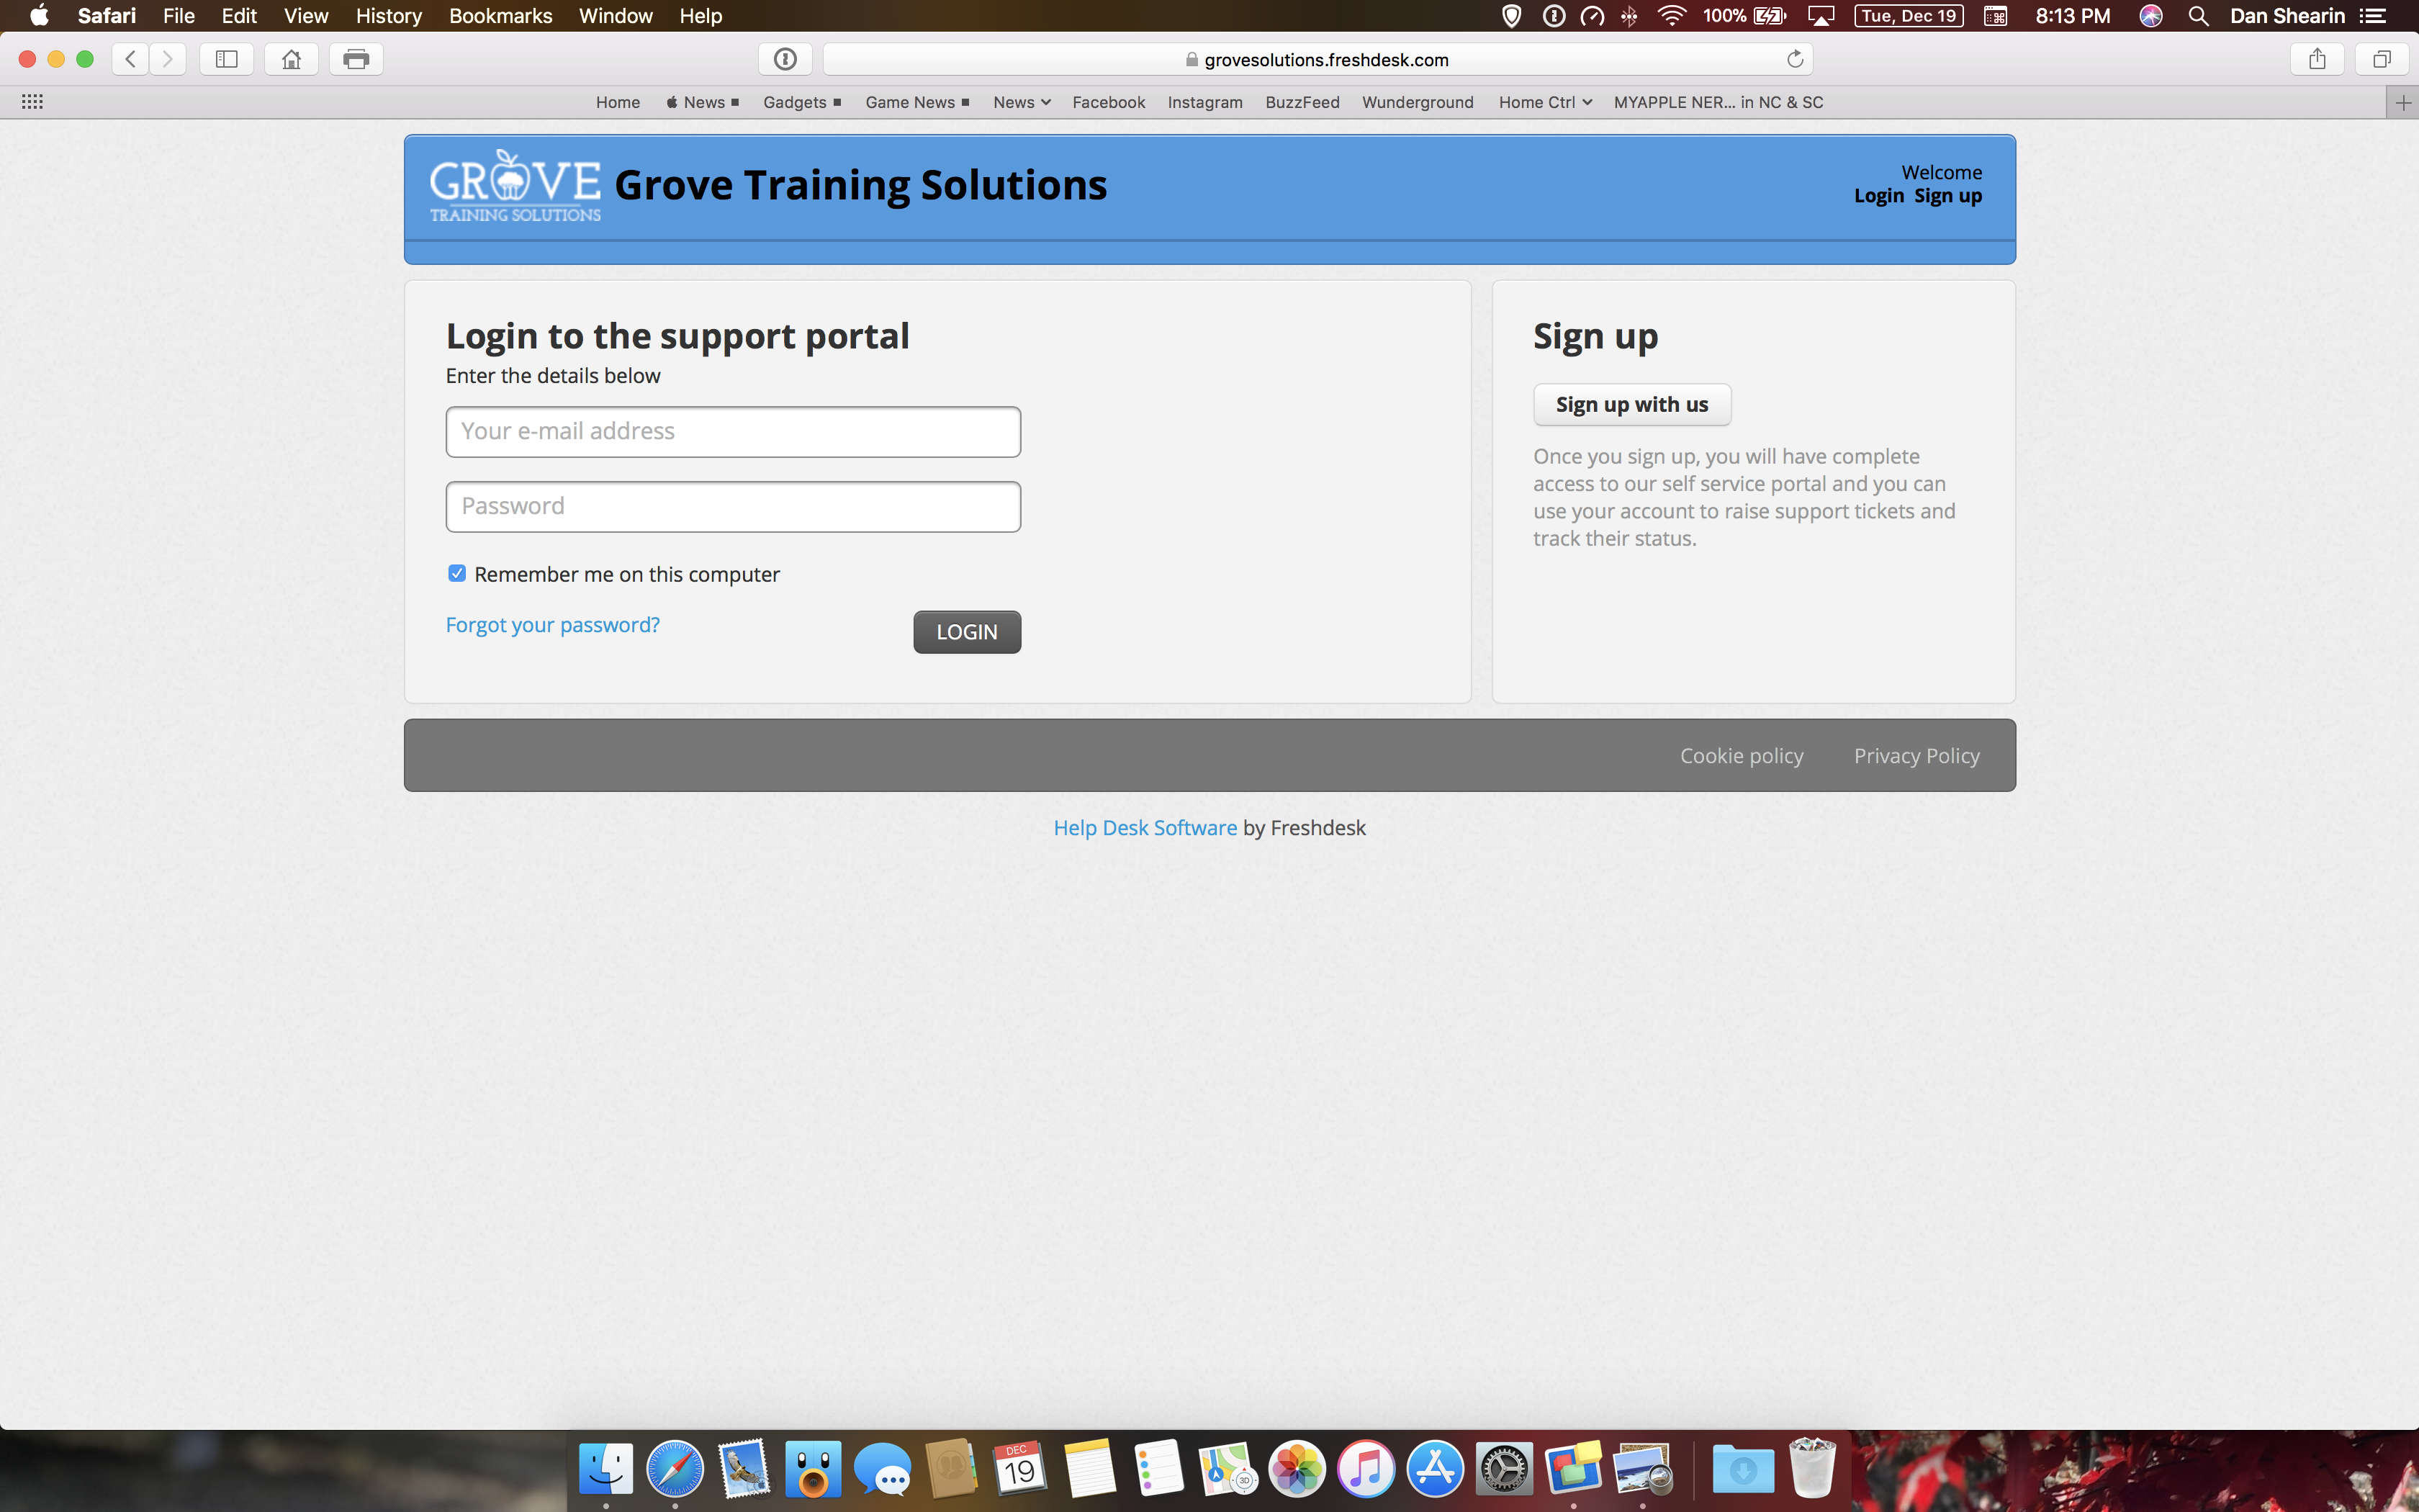Click the dark LOGIN button
2419x1512 pixels.
(967, 632)
